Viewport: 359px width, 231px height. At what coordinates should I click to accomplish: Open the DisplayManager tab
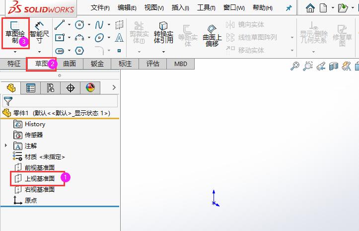point(90,88)
